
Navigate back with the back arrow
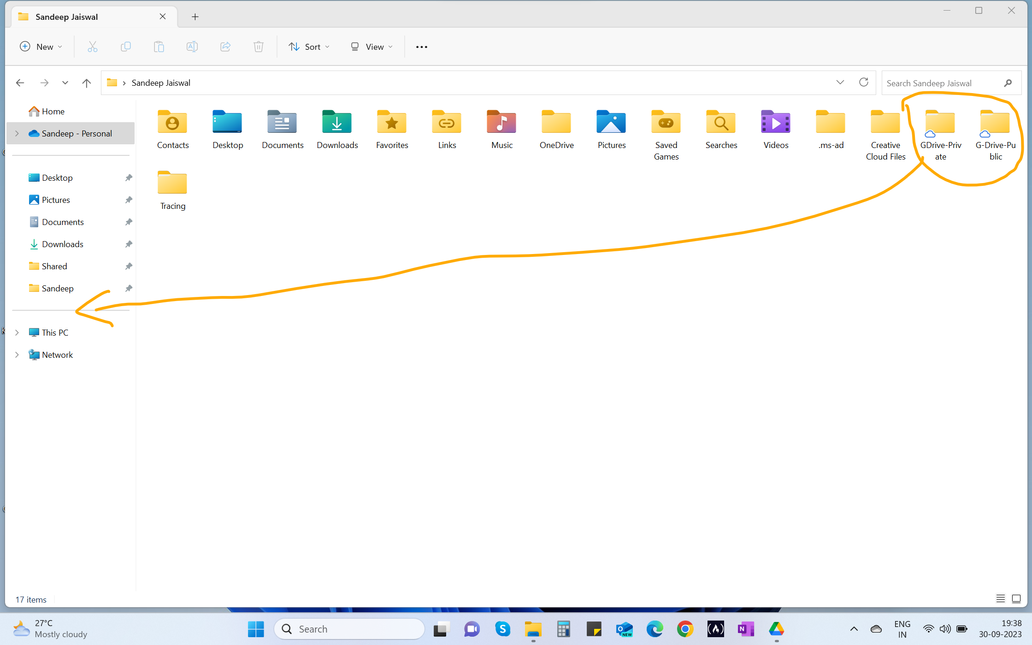pos(20,83)
